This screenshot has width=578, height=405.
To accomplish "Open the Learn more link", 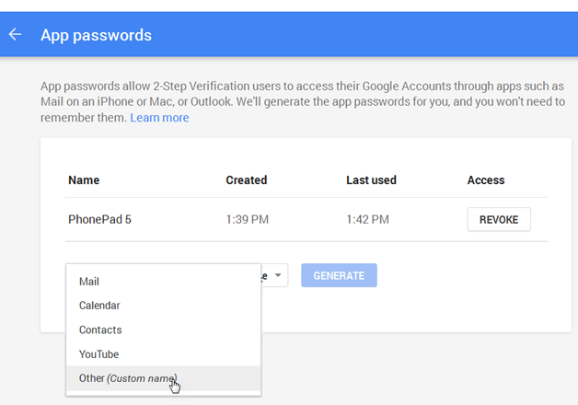I will coord(159,118).
